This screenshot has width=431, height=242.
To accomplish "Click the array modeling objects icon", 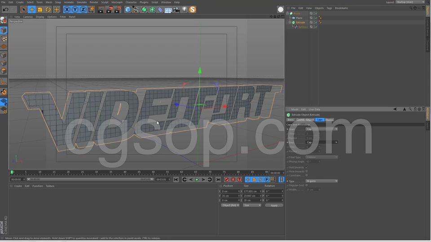I will (x=152, y=10).
